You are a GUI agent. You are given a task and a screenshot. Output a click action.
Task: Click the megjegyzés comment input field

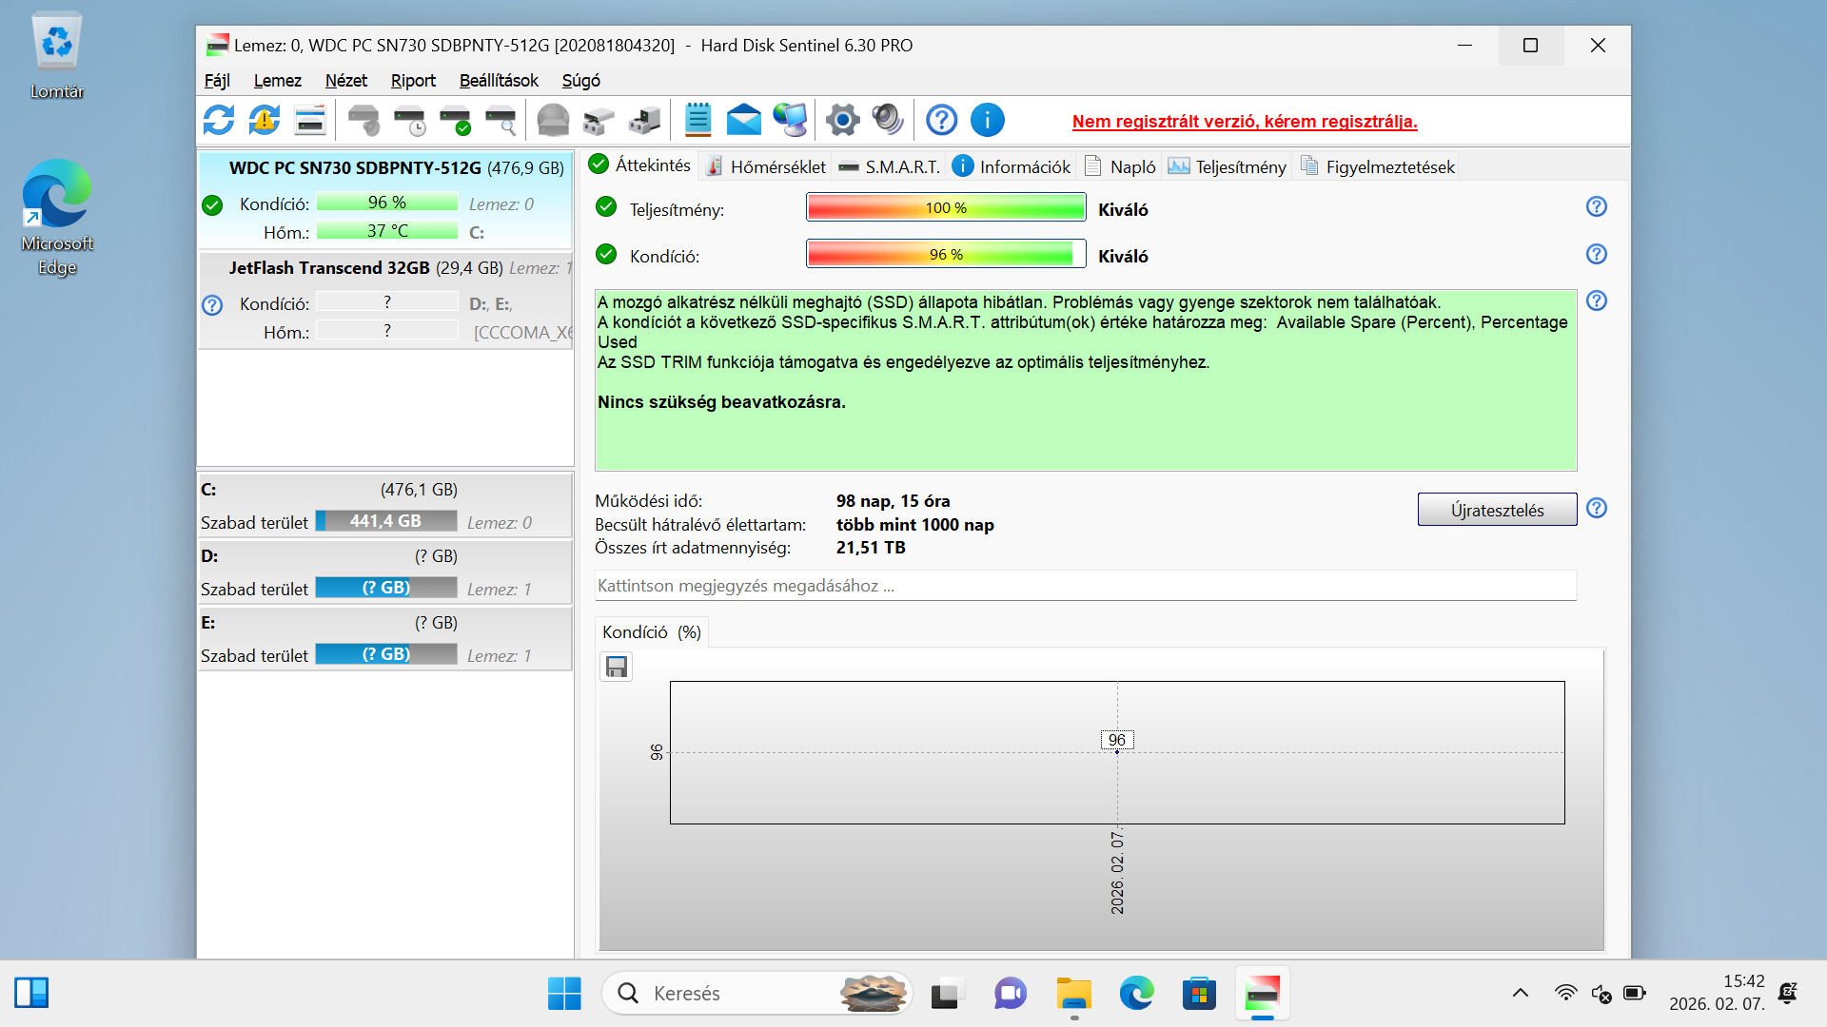click(1085, 586)
